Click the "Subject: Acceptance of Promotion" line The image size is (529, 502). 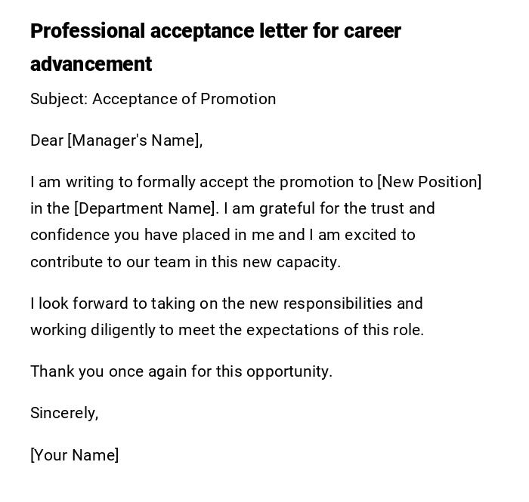[x=153, y=99]
